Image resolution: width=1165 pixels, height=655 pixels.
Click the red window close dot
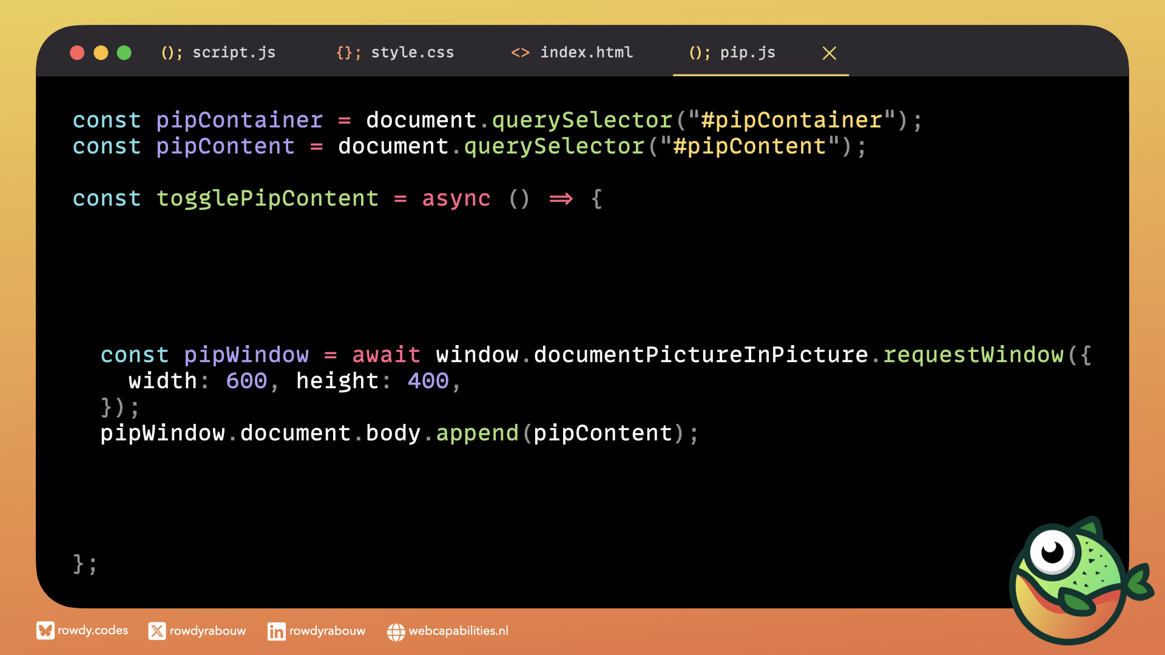click(x=77, y=53)
